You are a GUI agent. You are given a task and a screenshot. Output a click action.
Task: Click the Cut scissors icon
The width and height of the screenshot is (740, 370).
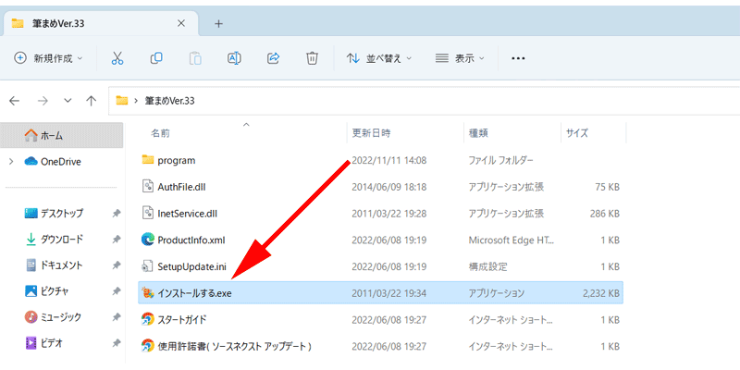point(117,58)
